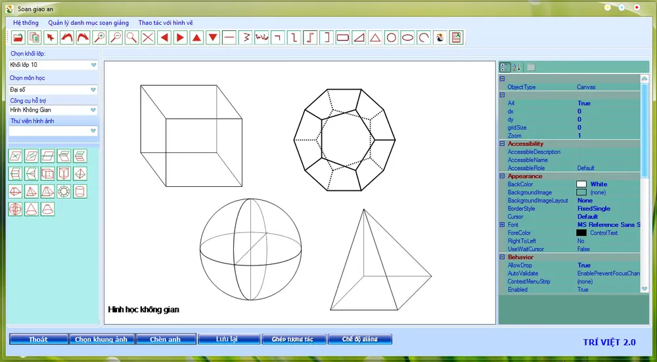Toggle categorized view in property grid
Image resolution: width=657 pixels, height=362 pixels.
coord(505,67)
